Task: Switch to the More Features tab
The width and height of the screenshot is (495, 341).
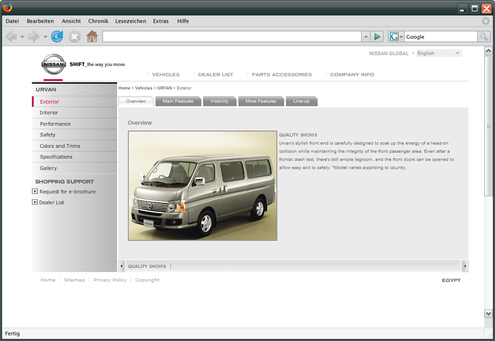Action: (261, 101)
